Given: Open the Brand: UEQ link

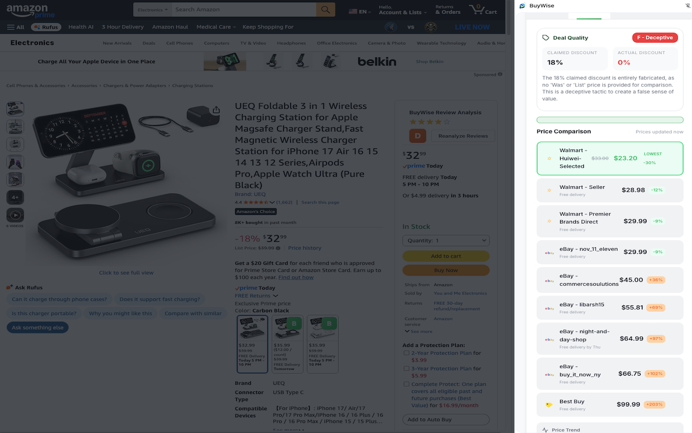Looking at the screenshot, I should (250, 194).
